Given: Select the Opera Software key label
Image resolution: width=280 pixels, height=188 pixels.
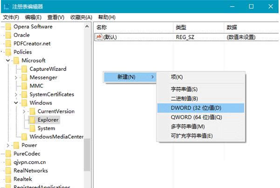Looking at the screenshot, I should coord(33,27).
